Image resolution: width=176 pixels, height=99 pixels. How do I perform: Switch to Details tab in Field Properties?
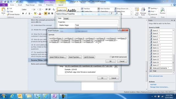point(66,18)
